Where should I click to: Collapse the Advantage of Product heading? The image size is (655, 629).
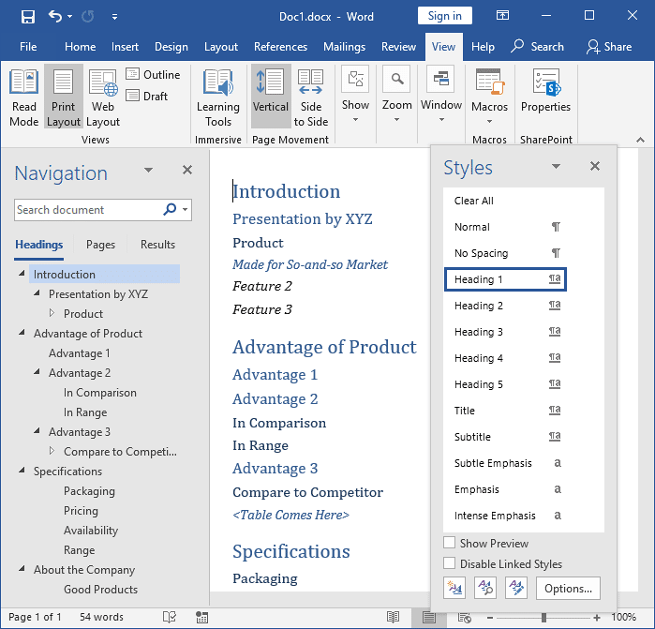(x=22, y=334)
